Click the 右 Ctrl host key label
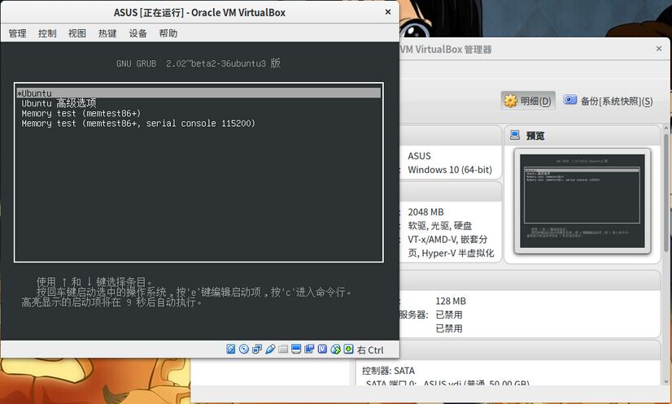The image size is (672, 404). coord(370,350)
